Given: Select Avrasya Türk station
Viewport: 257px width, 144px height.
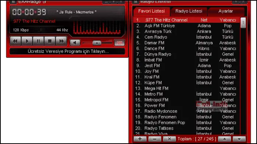Looking at the screenshot, I should tap(187, 31).
